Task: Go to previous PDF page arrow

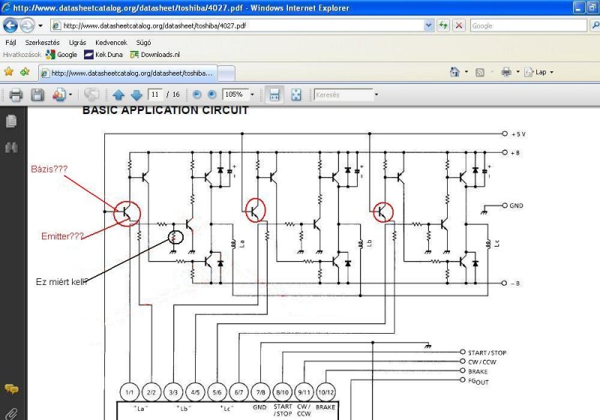Action: (x=118, y=94)
